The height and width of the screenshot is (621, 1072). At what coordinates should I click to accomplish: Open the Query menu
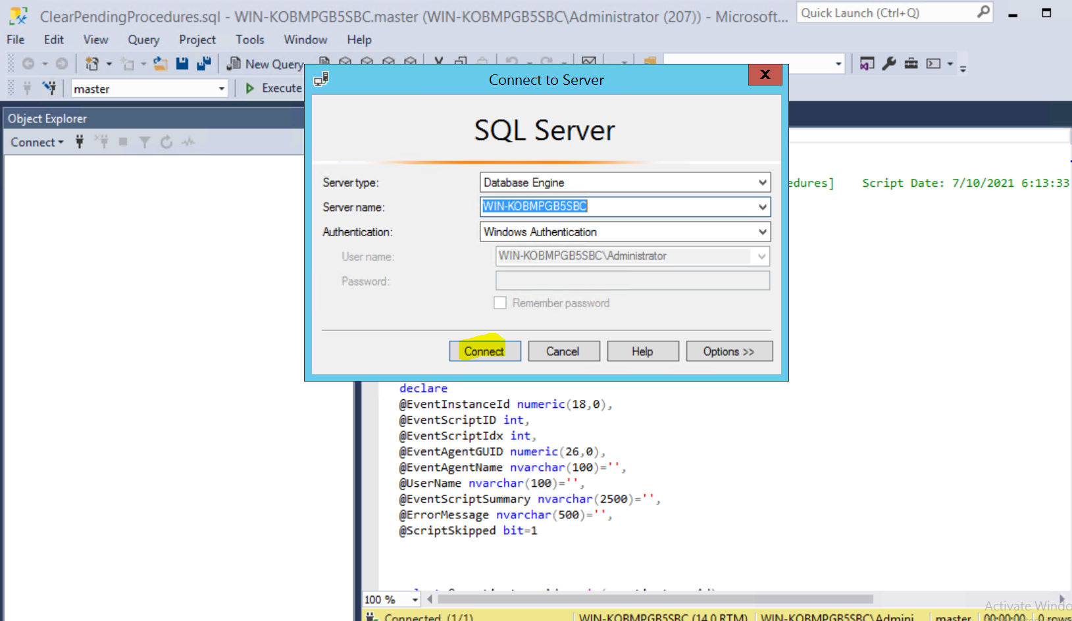pyautogui.click(x=143, y=39)
